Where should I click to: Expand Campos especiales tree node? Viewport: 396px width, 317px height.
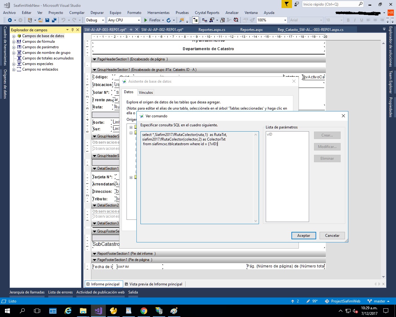(x=14, y=64)
